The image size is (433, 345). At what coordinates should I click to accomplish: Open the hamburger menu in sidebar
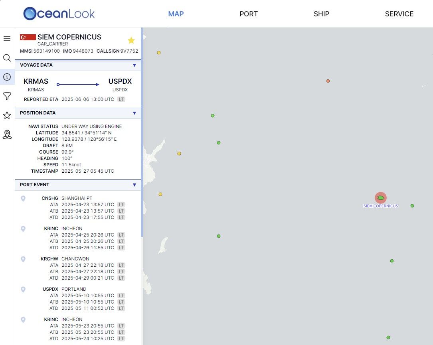click(7, 39)
